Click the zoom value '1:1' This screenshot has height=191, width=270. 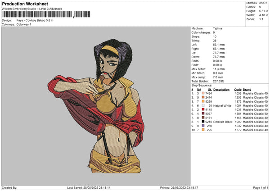pos(261,19)
